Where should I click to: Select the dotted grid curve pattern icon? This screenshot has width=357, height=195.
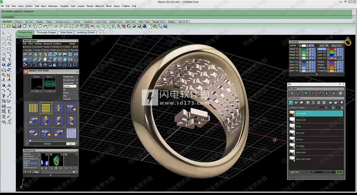71,133
